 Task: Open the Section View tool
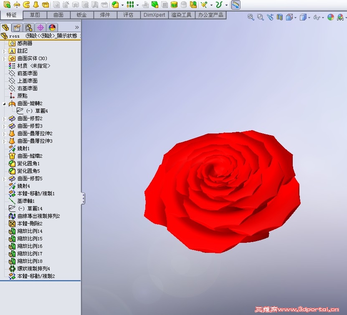tap(279, 18)
